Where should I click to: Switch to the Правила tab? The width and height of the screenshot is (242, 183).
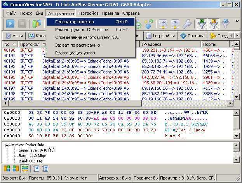[192, 36]
